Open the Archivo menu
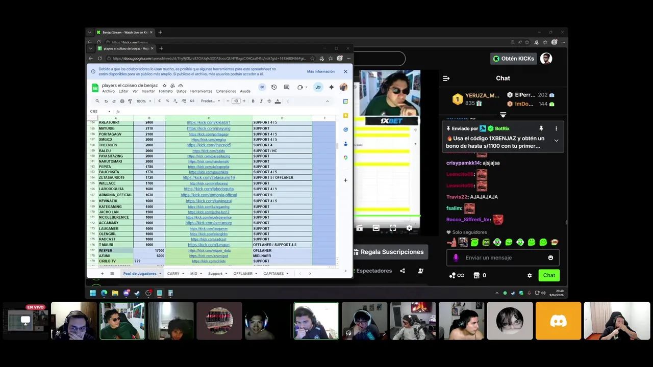The height and width of the screenshot is (367, 653). [108, 91]
